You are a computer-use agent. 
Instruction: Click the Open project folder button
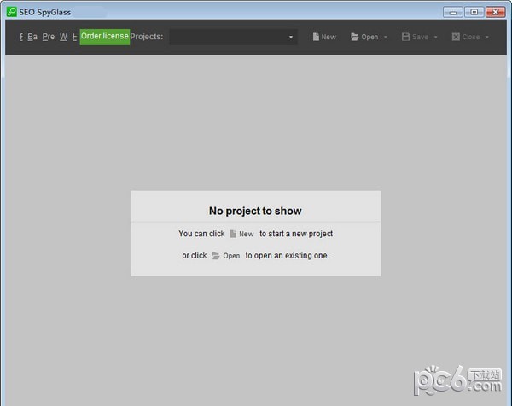click(x=364, y=37)
